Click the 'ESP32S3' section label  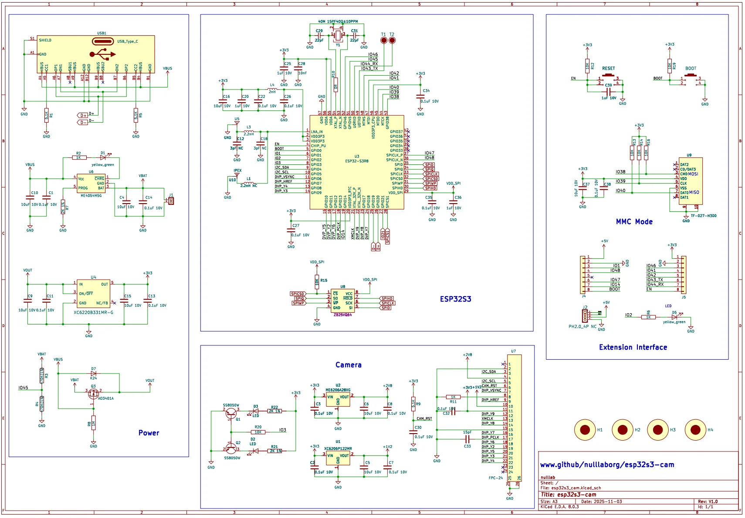coord(455,299)
